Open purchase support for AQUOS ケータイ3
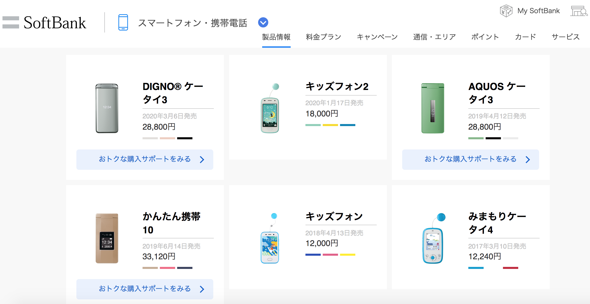590x304 pixels. tap(470, 159)
